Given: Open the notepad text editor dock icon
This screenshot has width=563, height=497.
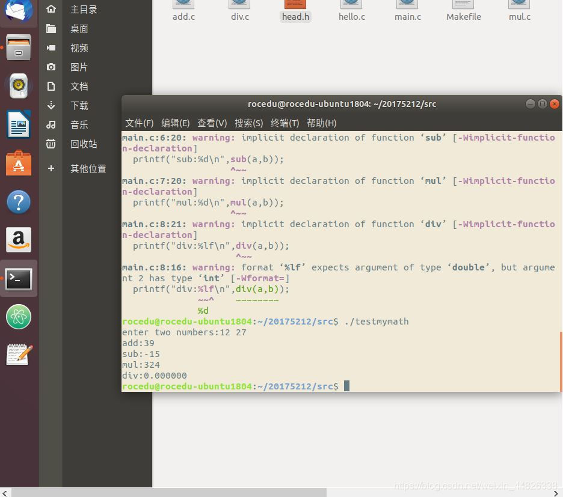Looking at the screenshot, I should 19,355.
